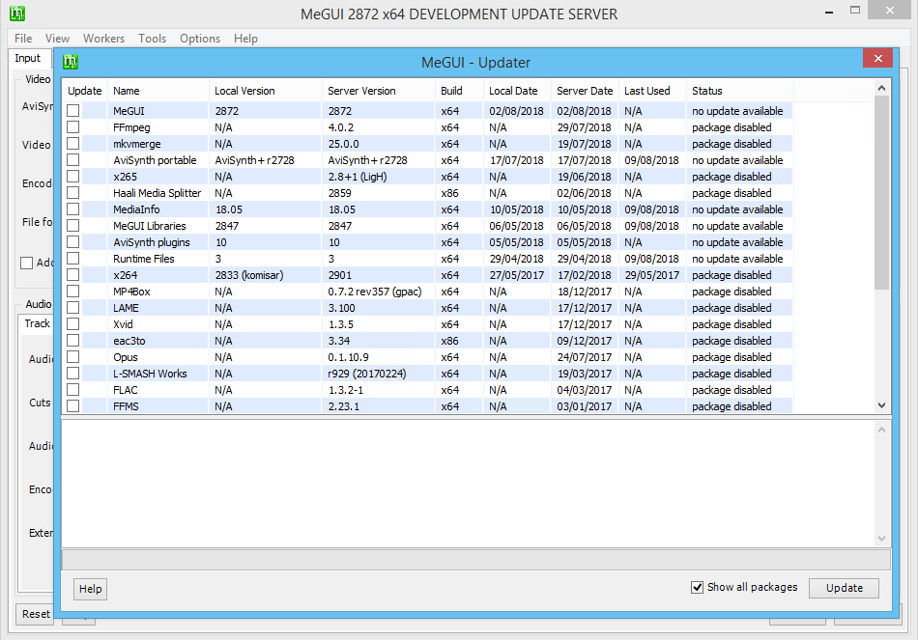Minimize the MeGUI main window
This screenshot has width=918, height=640.
click(828, 12)
